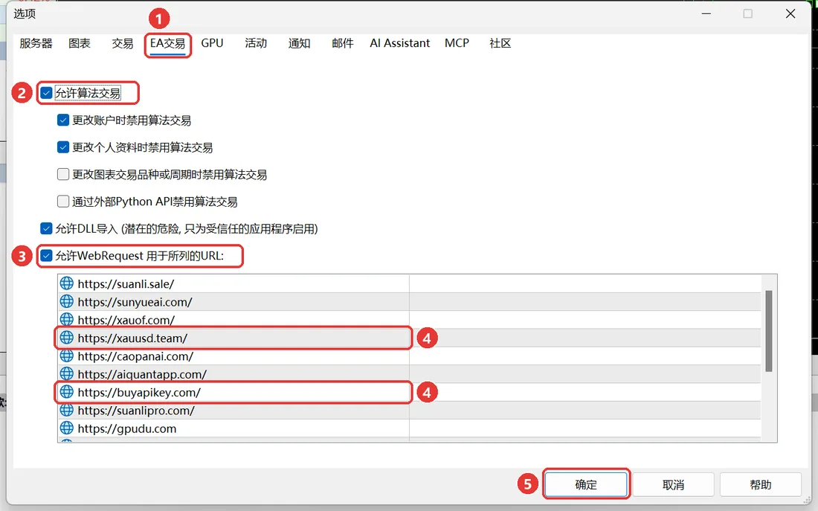Select URL row https://caopanai.com/

pyautogui.click(x=409, y=356)
